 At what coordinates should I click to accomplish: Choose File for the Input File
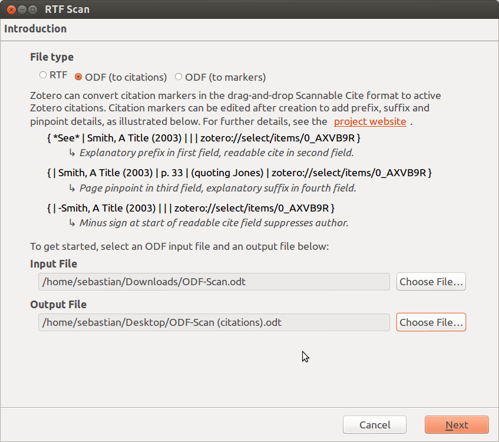coord(431,282)
